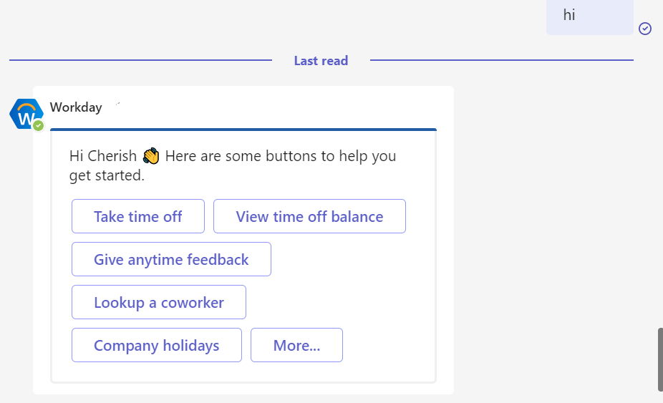The width and height of the screenshot is (663, 403).
Task: Click the chat vertical scrollbar thumb
Action: (x=660, y=359)
